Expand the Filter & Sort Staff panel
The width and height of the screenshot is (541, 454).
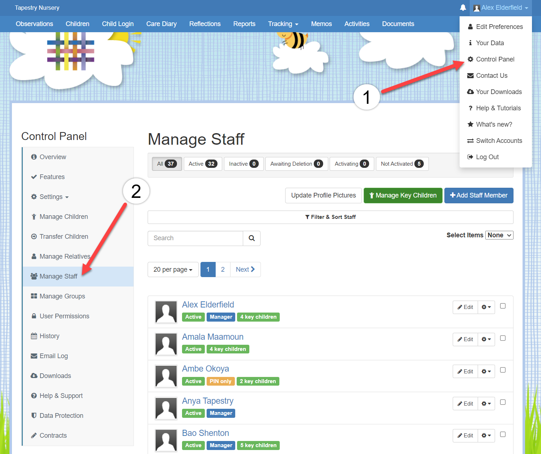[330, 217]
